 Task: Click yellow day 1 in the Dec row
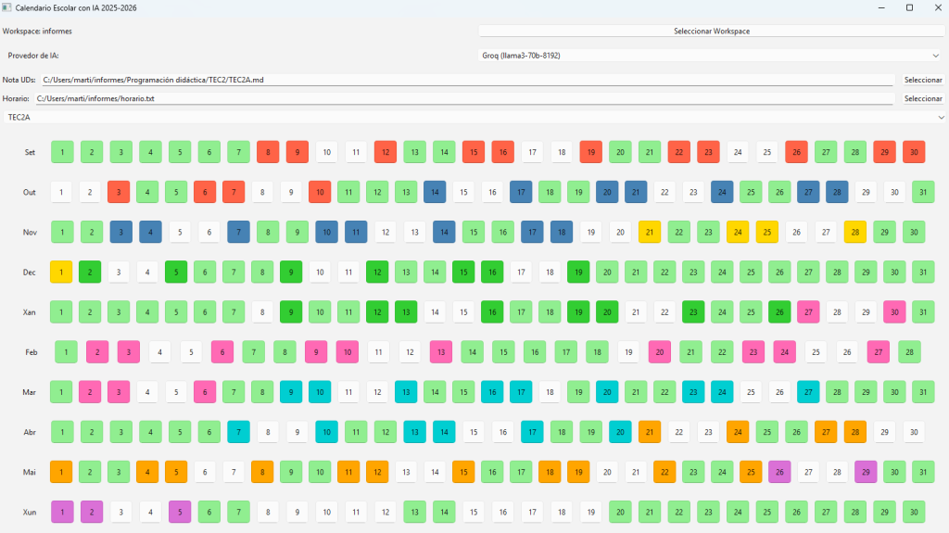[61, 272]
